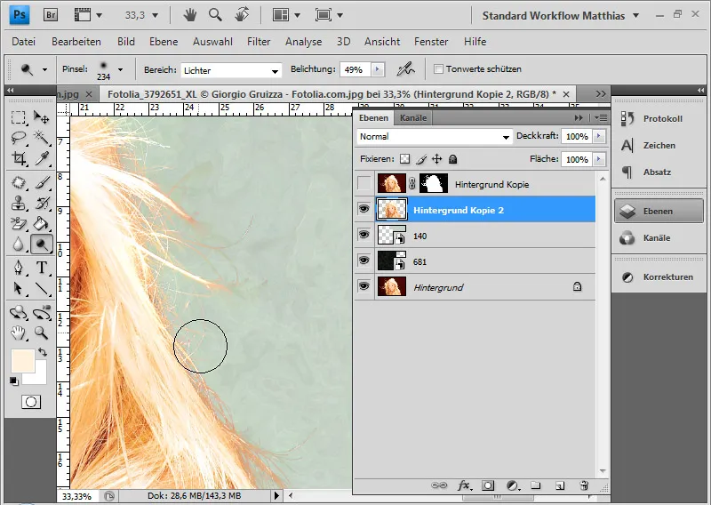The height and width of the screenshot is (505, 711).
Task: Switch to the Kanäle tab
Action: point(413,118)
